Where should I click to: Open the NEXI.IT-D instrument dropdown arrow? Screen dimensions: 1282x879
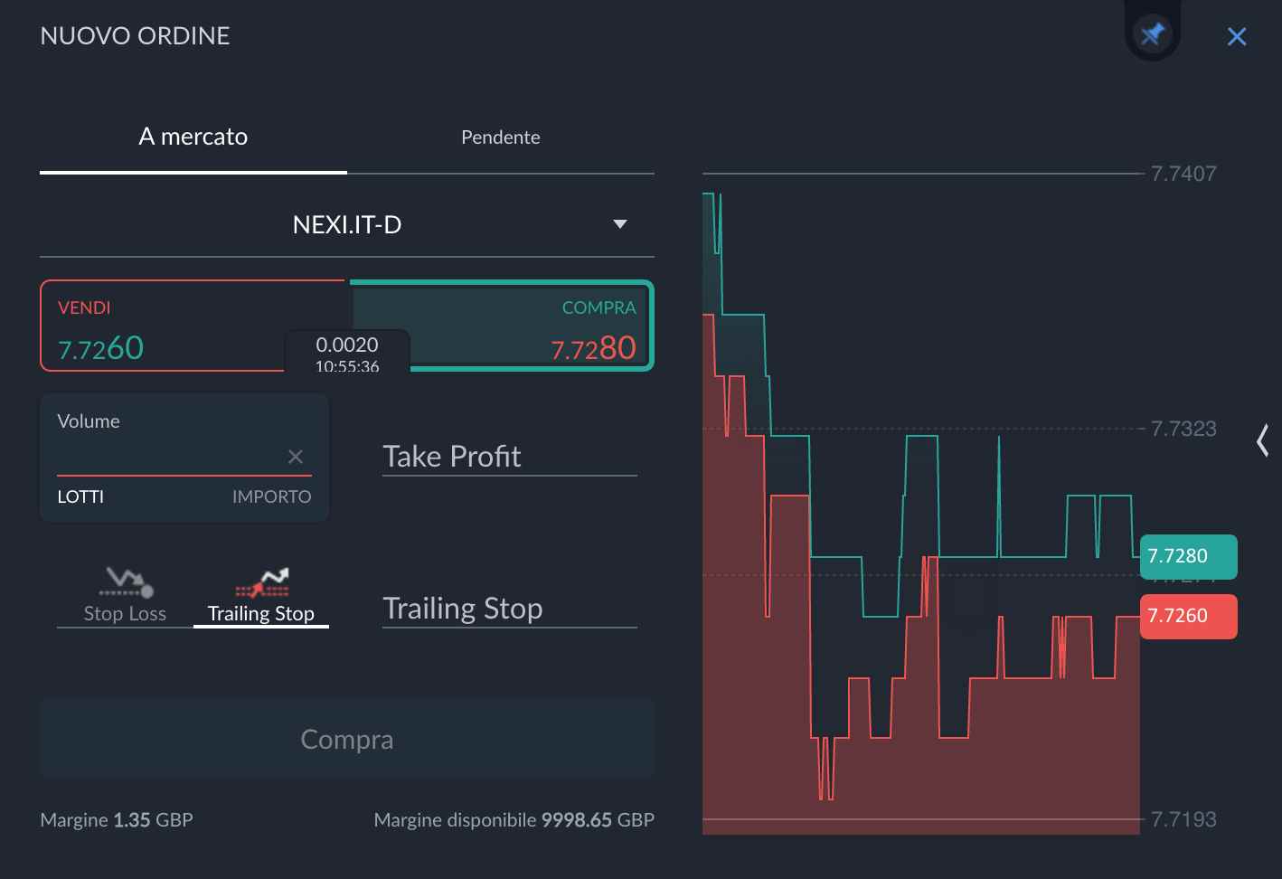coord(620,224)
